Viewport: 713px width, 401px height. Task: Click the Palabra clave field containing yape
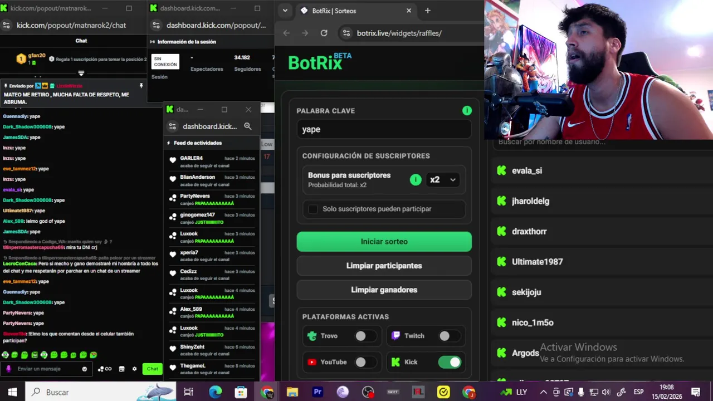pyautogui.click(x=384, y=129)
